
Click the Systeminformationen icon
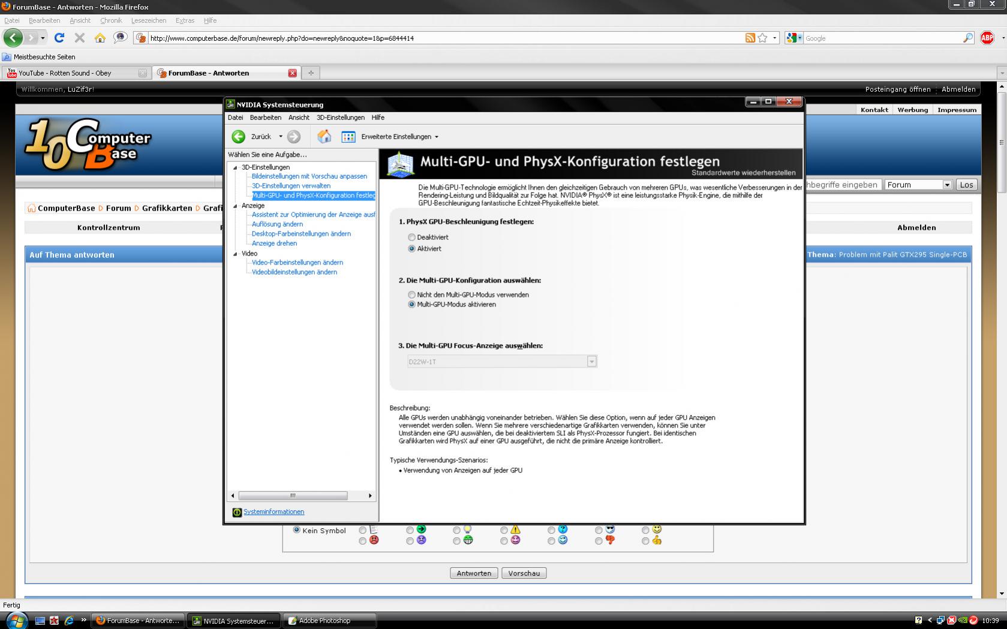(237, 512)
